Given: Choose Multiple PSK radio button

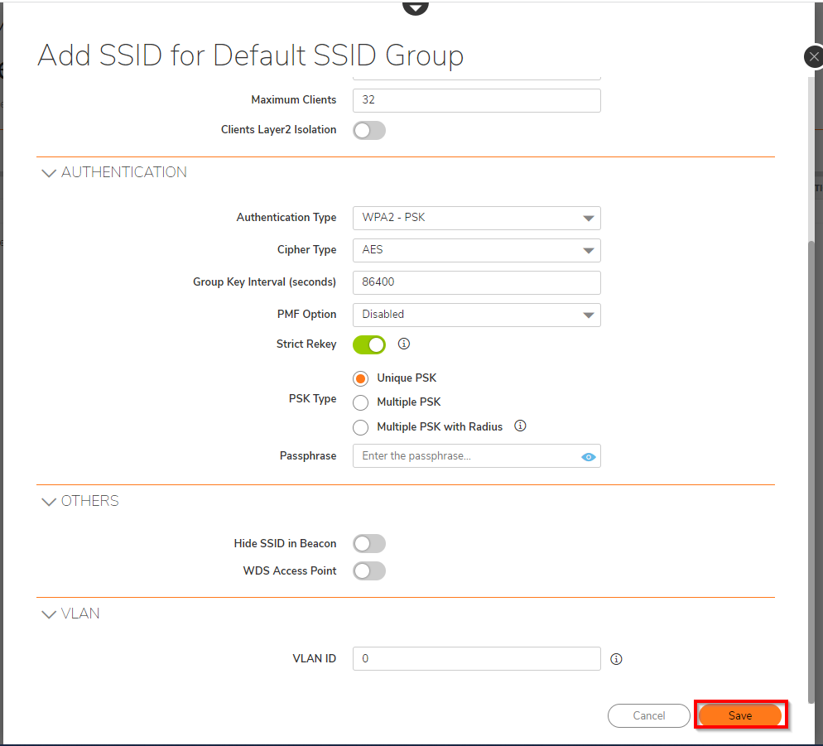Looking at the screenshot, I should pos(361,402).
